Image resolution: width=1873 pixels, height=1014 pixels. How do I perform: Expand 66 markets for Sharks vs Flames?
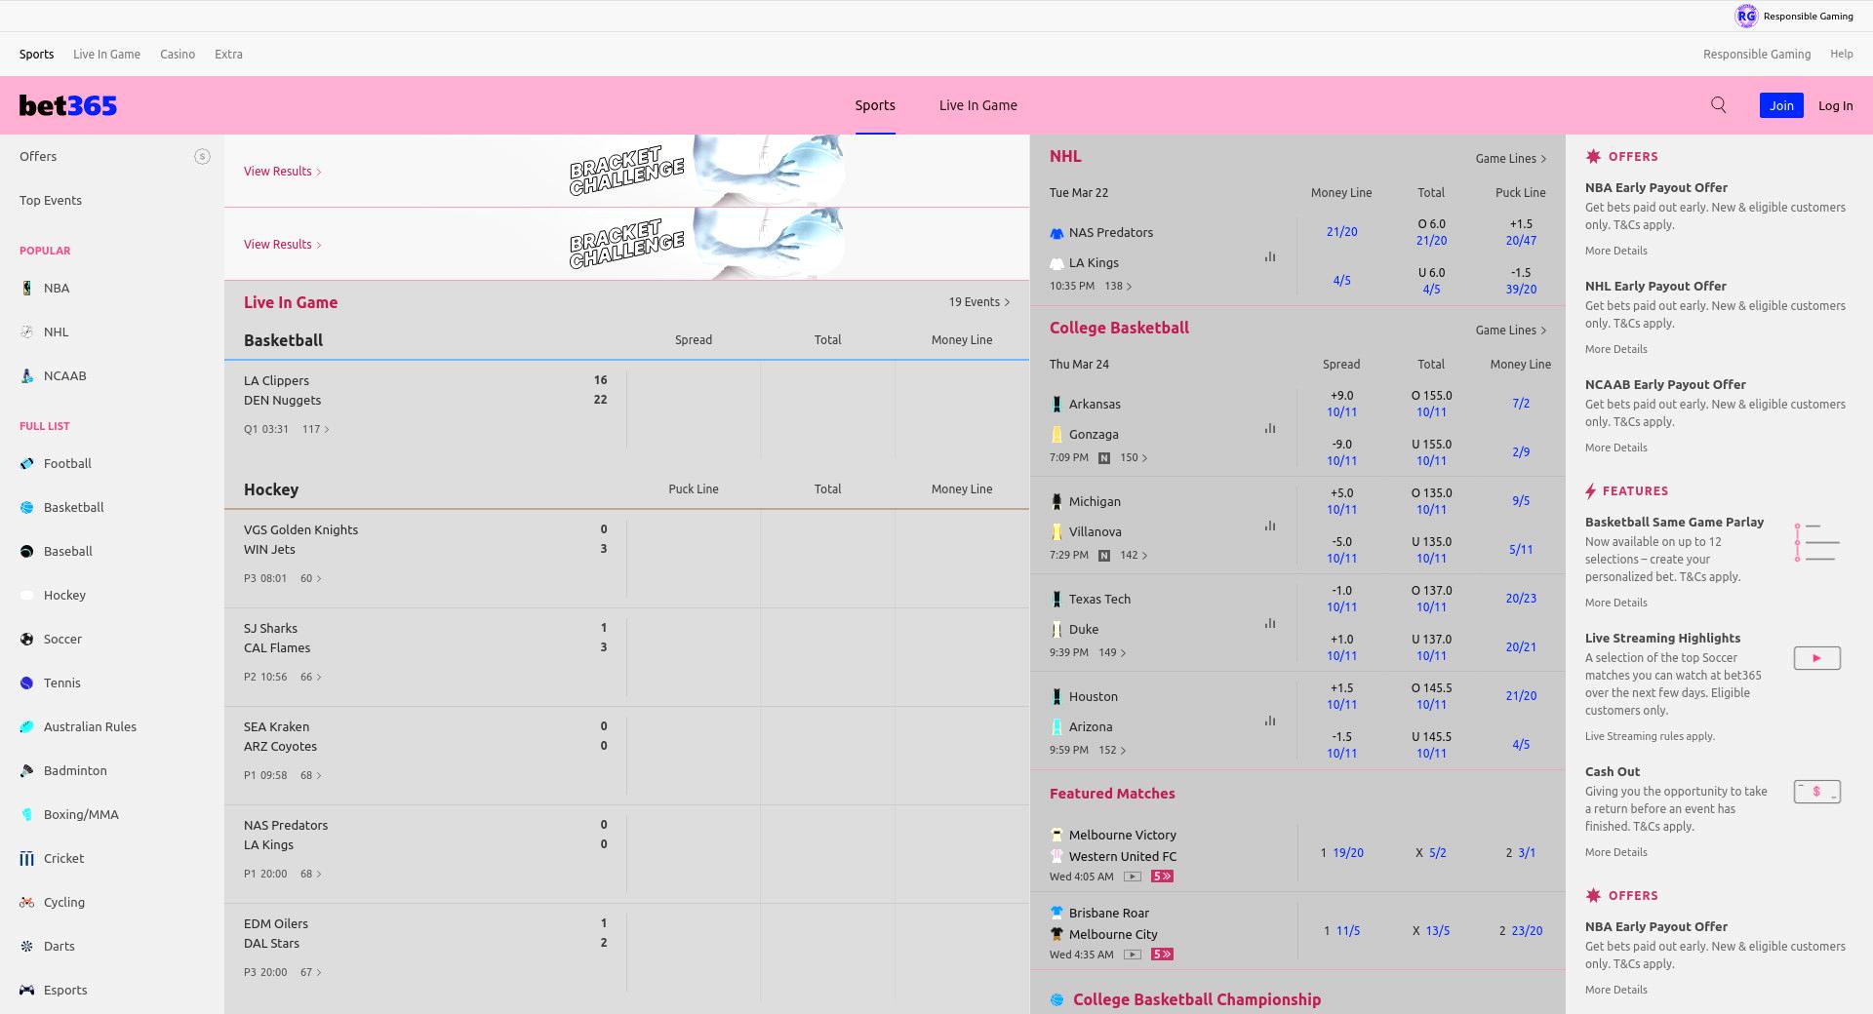pyautogui.click(x=311, y=677)
